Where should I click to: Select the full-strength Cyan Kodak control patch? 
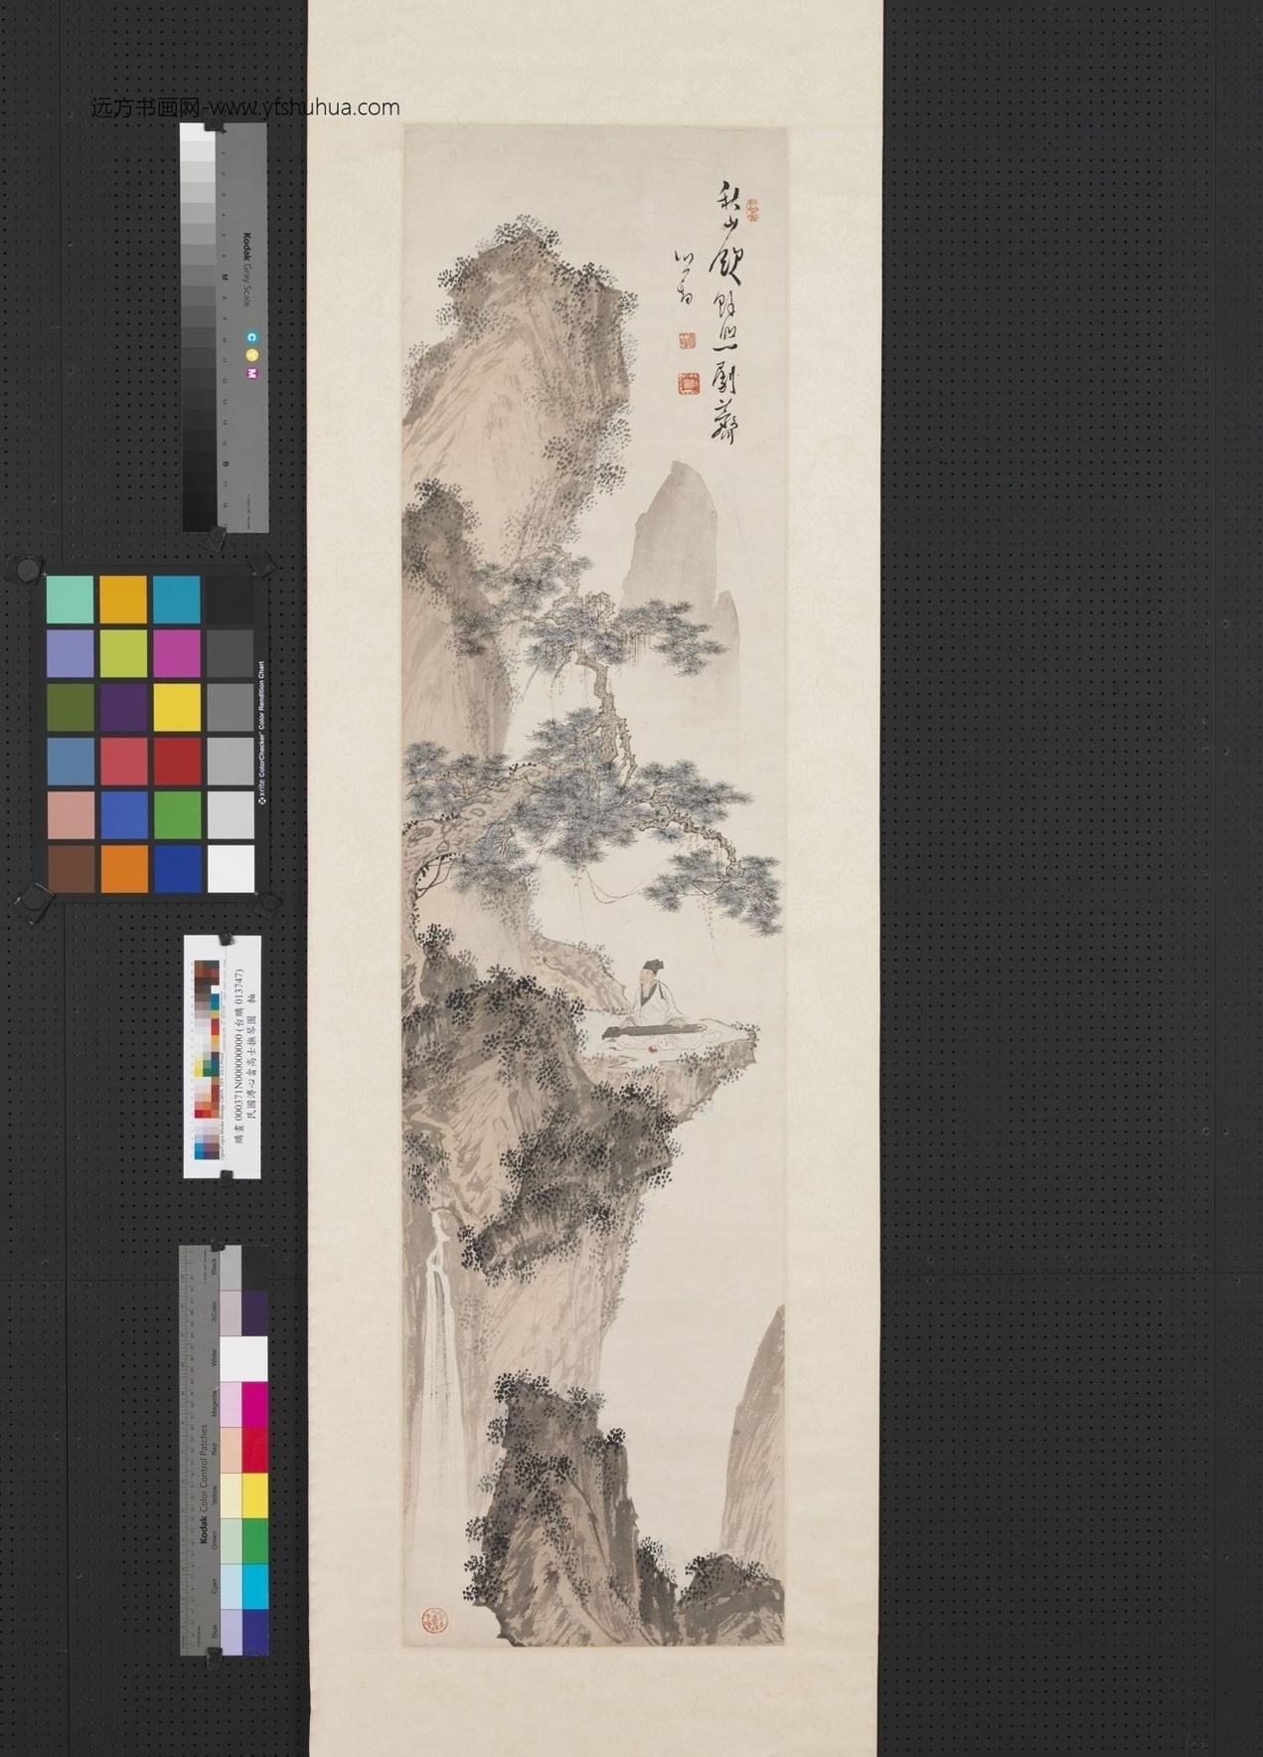point(255,1586)
